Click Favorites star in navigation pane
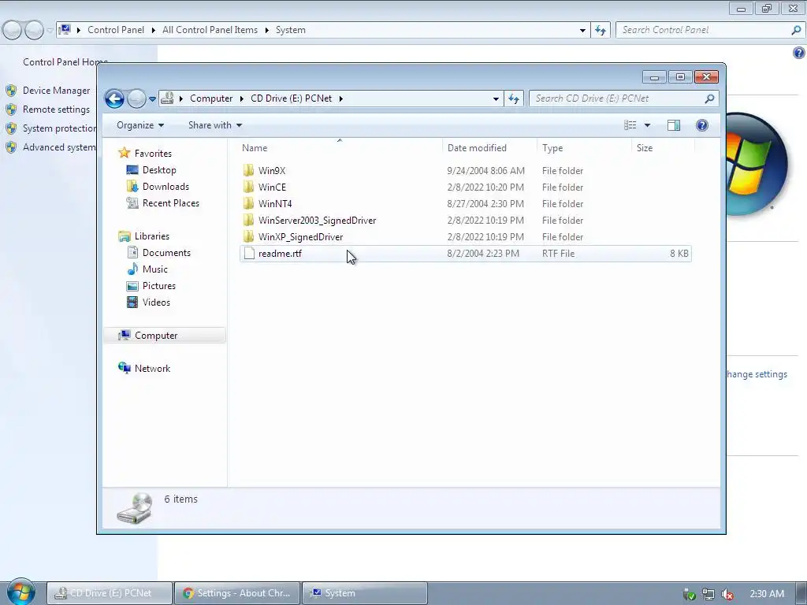 pos(124,153)
